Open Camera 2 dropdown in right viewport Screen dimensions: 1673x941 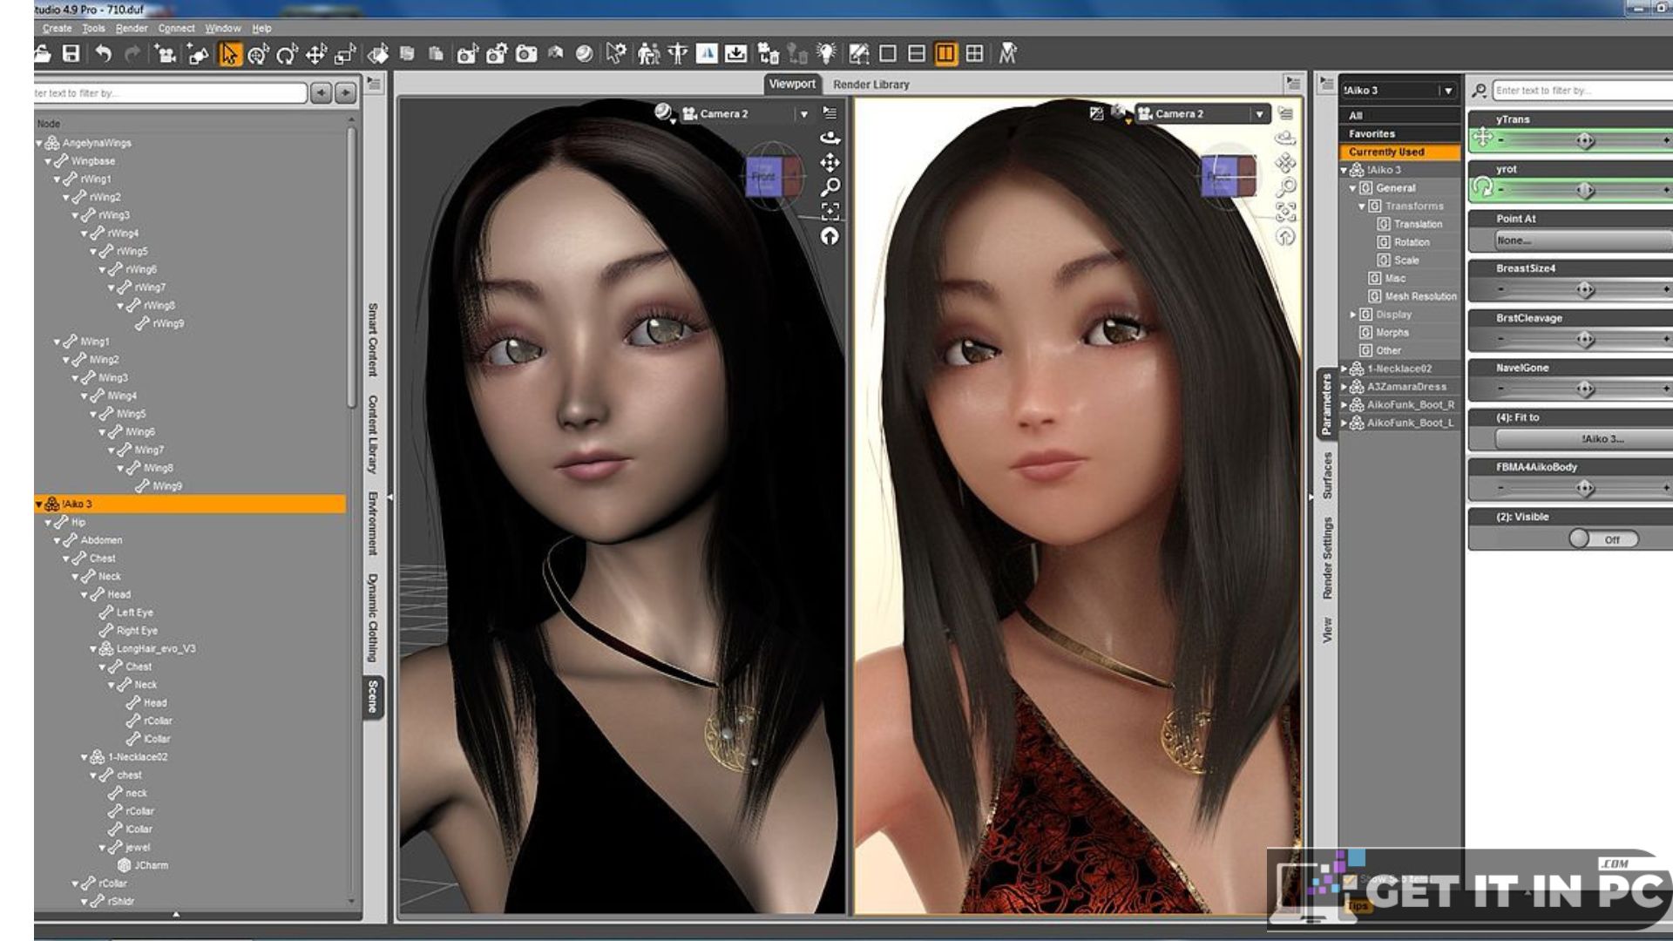(1259, 114)
